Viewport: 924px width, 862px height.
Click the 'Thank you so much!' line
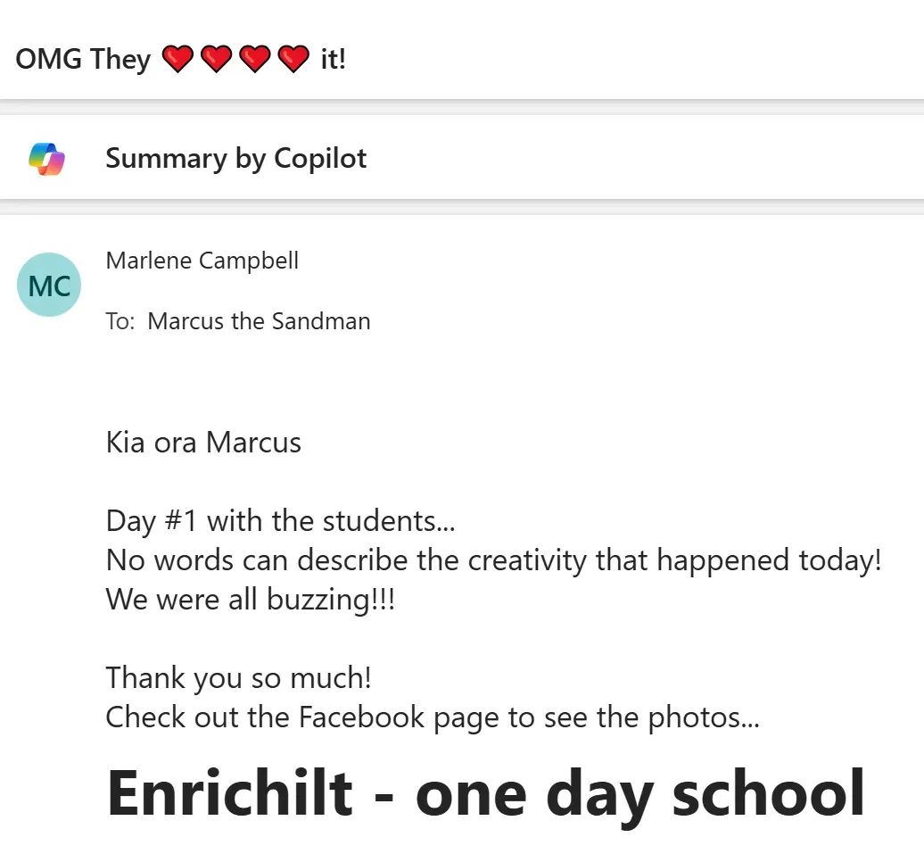click(239, 678)
